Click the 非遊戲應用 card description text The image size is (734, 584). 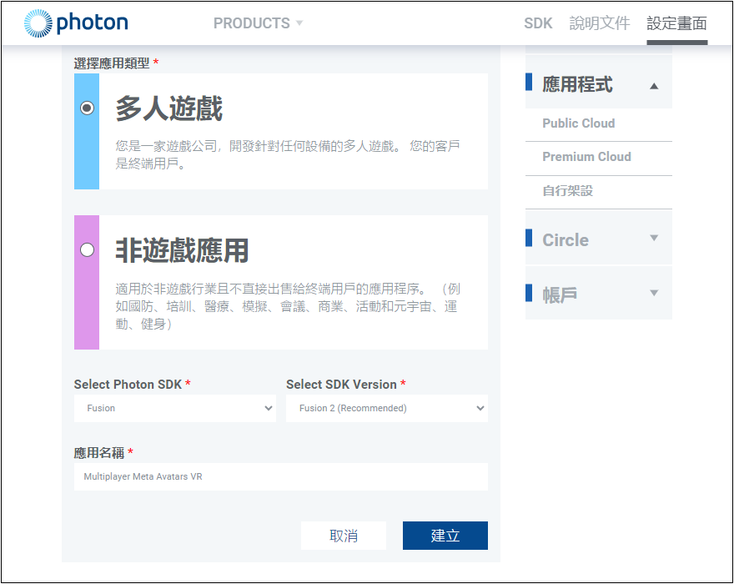[288, 306]
